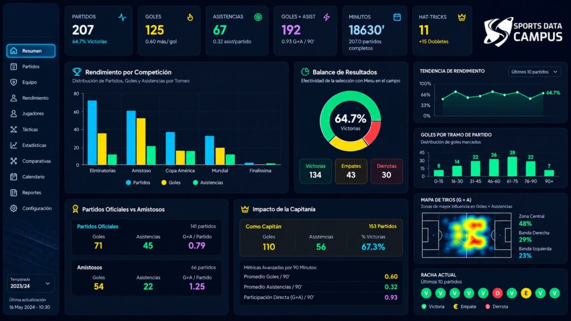This screenshot has height=321, width=571.
Task: Click the +15 Dobletes text
Action: 433,41
